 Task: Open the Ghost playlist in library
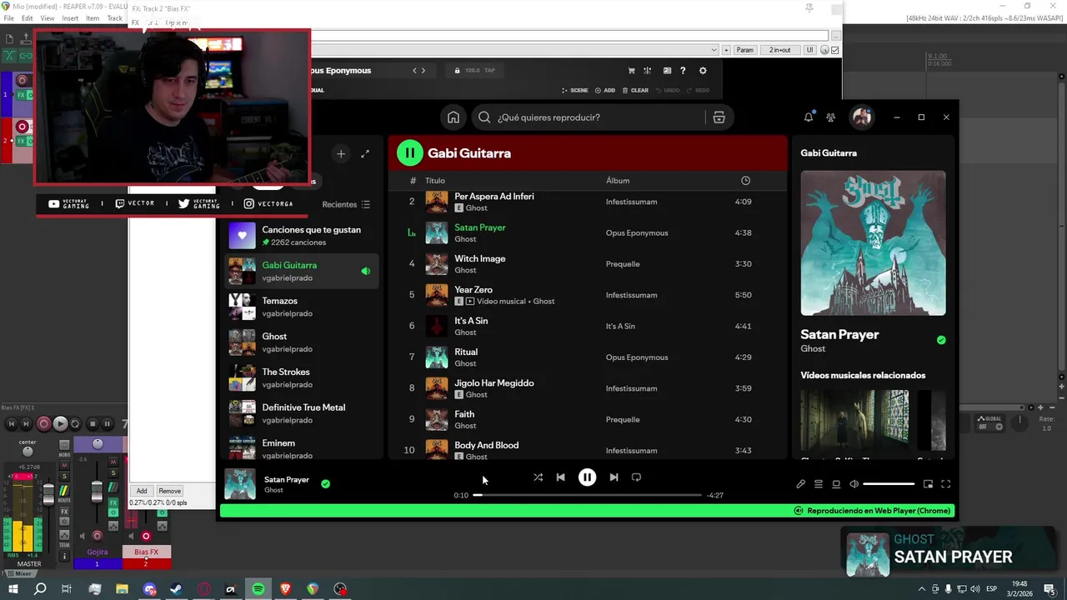click(303, 342)
